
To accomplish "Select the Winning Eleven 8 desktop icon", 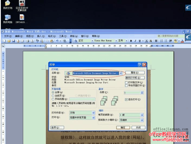I will (22, 6).
